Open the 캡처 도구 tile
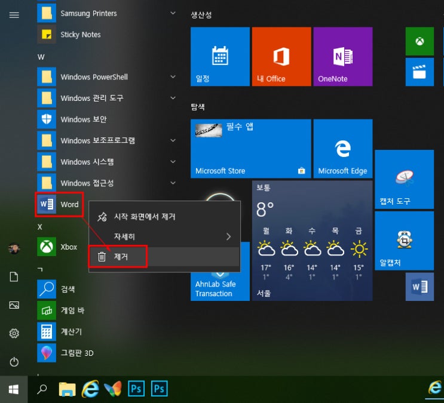The height and width of the screenshot is (403, 444). [x=405, y=180]
